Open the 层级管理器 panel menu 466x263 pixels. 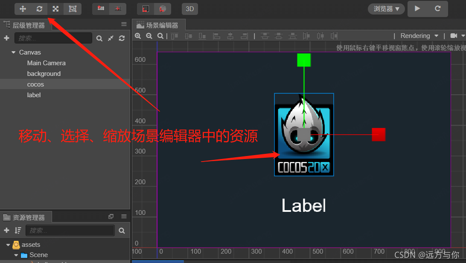(x=124, y=24)
